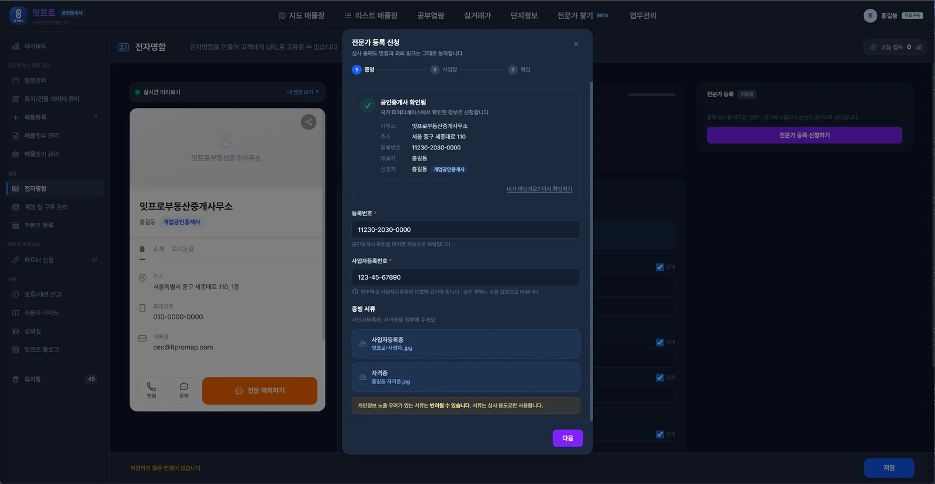Click 다음 button in the dialog
Screen dimensions: 935x484
(x=568, y=438)
